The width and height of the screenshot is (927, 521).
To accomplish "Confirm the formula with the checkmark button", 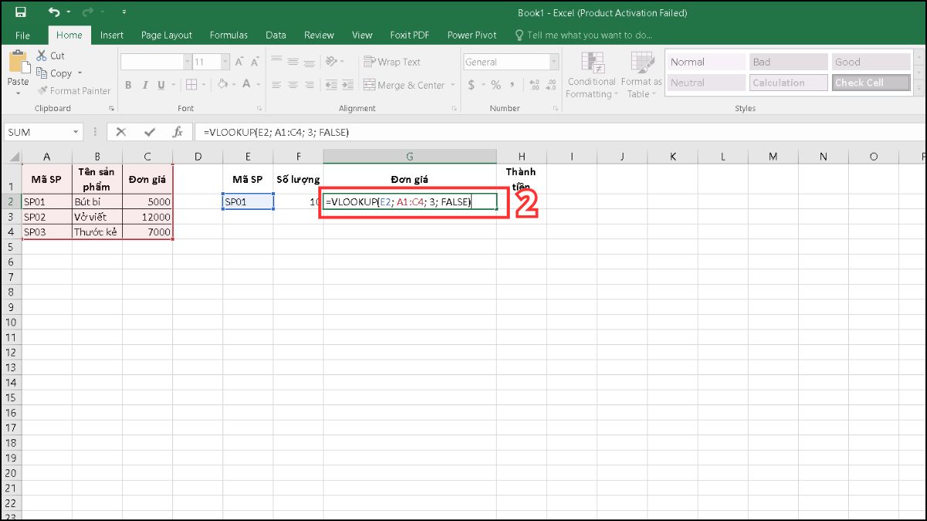I will coord(148,131).
